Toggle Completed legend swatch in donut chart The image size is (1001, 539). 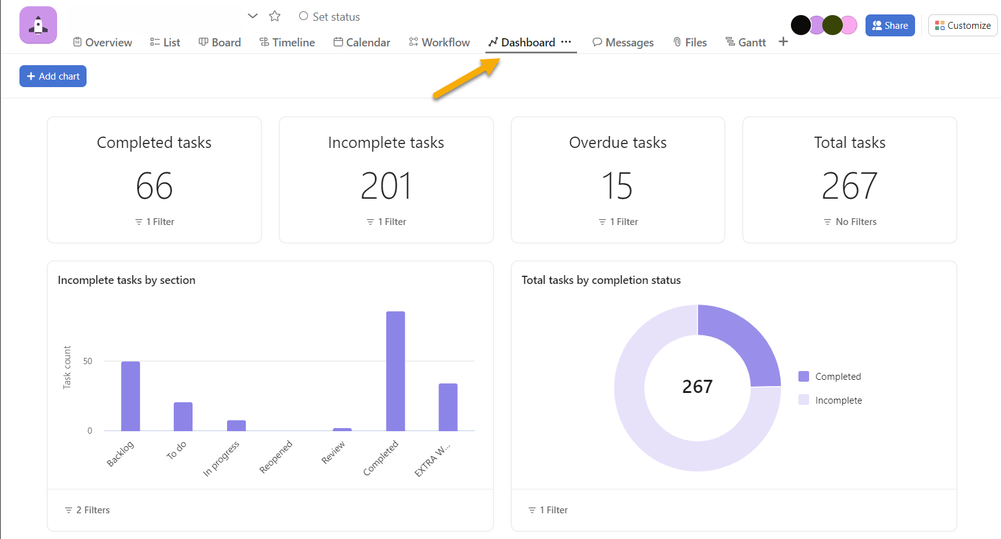(803, 377)
